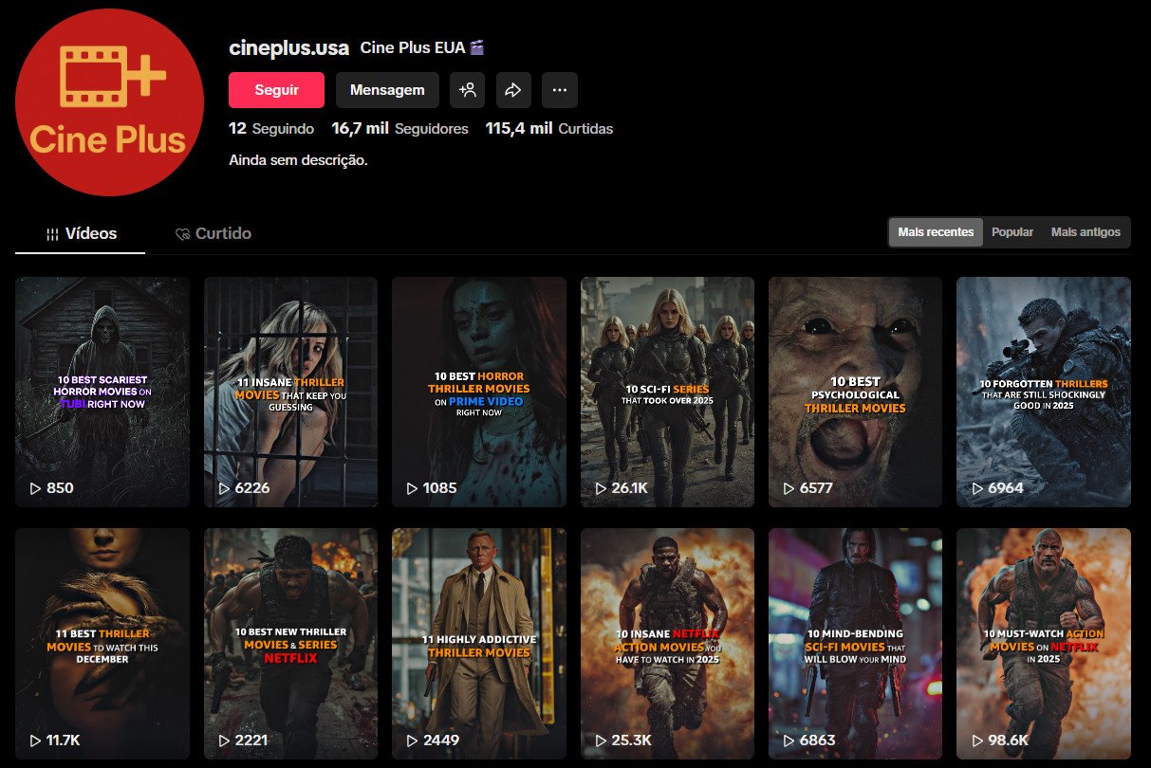Follow the account with the Seguir button
The image size is (1151, 768).
click(x=276, y=90)
